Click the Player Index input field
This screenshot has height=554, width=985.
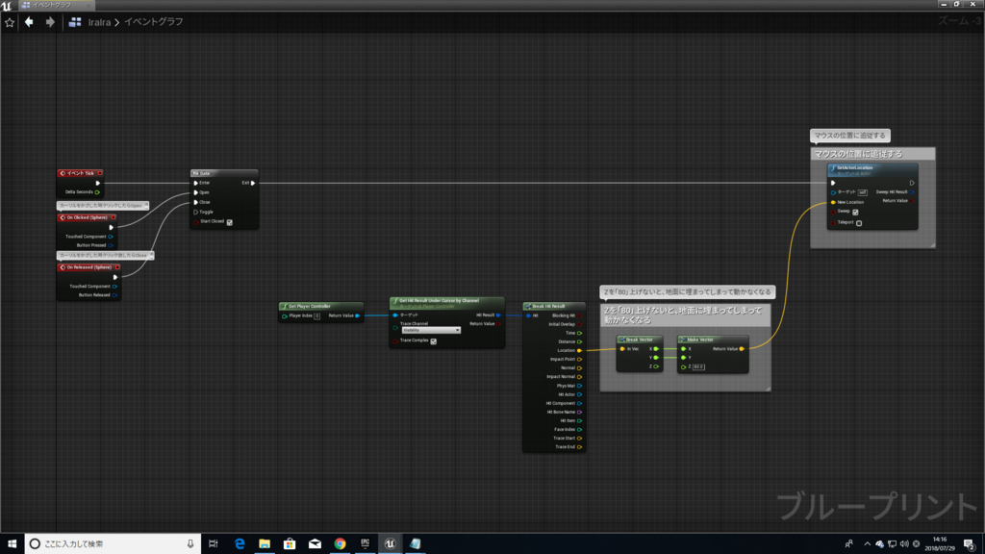[317, 315]
